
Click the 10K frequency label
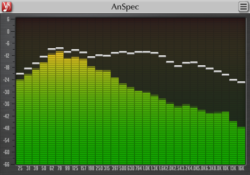pyautogui.click(x=225, y=168)
